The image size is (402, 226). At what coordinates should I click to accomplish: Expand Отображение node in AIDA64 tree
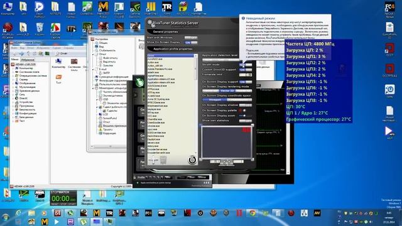tap(13, 83)
